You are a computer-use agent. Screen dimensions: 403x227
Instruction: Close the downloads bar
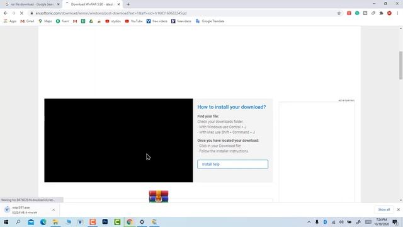pyautogui.click(x=399, y=210)
